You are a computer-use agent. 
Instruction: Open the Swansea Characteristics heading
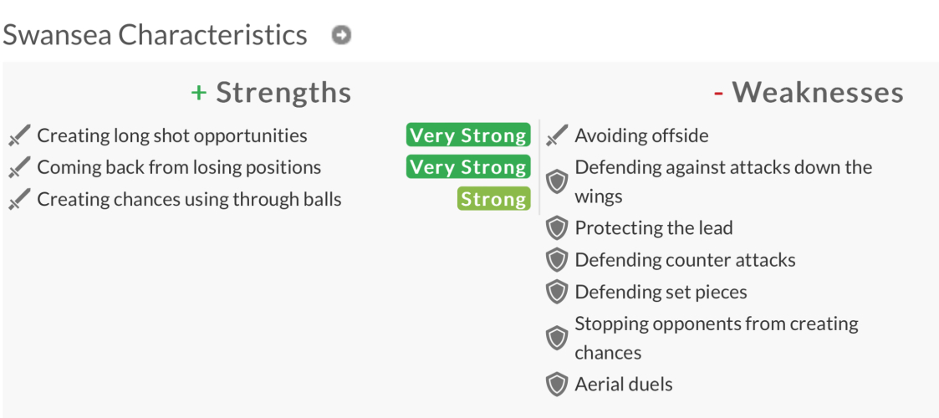click(156, 35)
